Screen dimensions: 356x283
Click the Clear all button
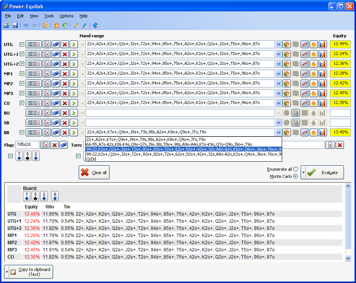pos(94,172)
